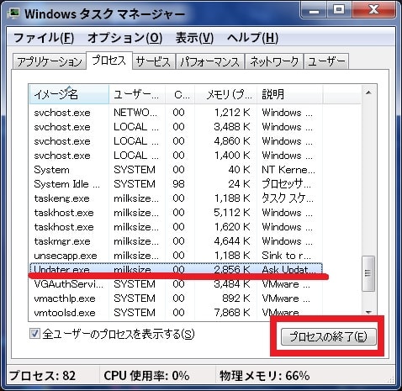Screen dimensions: 402x391
Task: Select the svchost.exe row using 4,860 K
Action: (x=176, y=141)
